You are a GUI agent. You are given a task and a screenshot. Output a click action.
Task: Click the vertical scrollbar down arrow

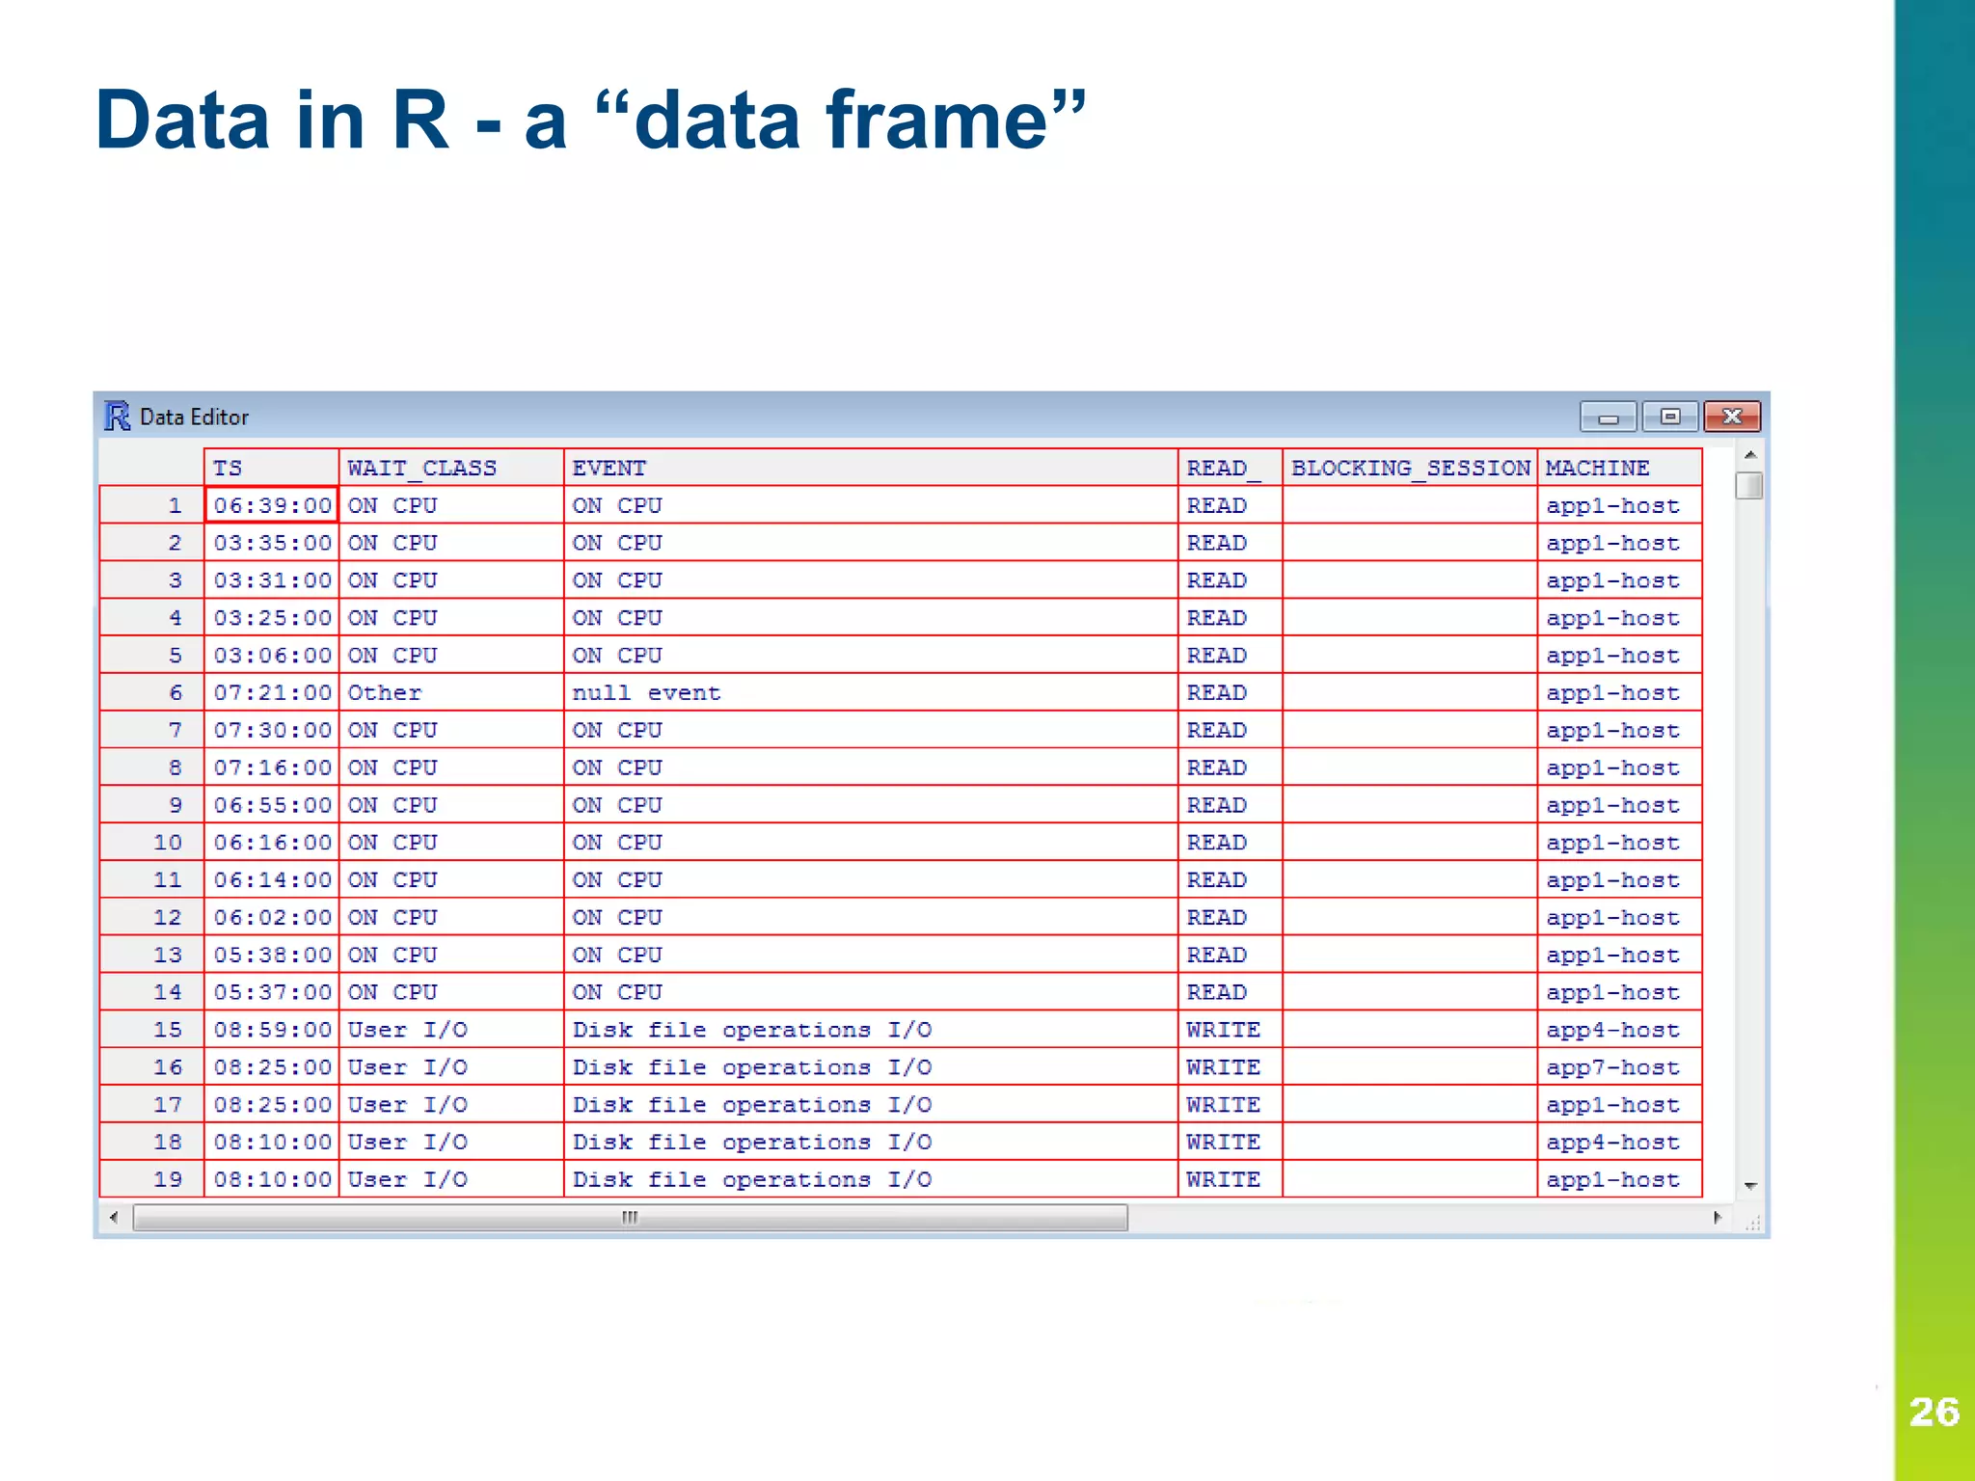click(1749, 1186)
